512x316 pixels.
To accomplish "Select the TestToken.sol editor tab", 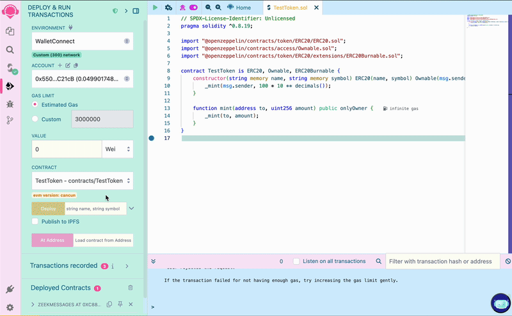I will (291, 8).
